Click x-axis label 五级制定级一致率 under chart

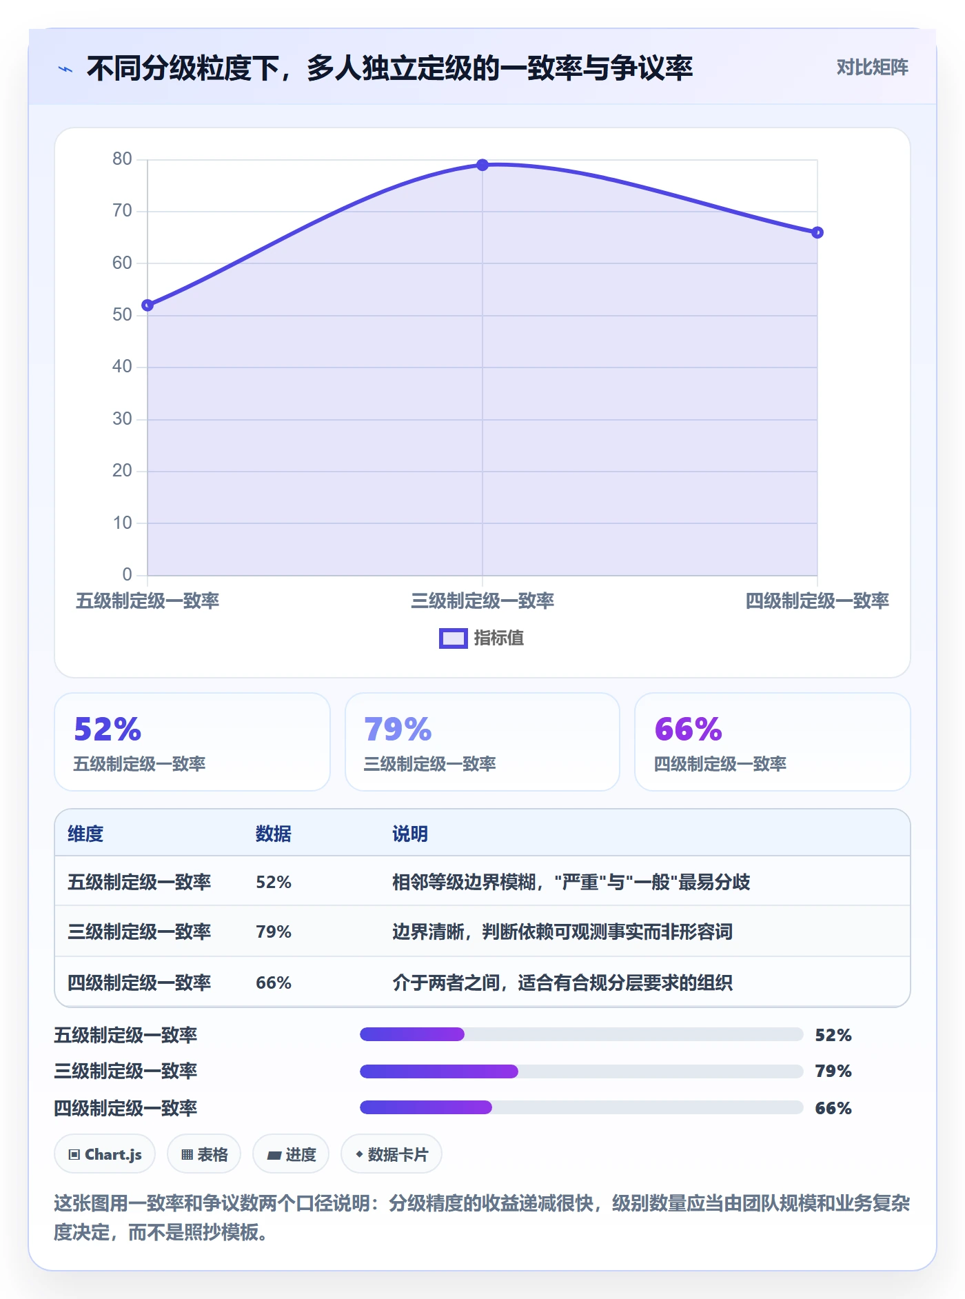pos(148,601)
